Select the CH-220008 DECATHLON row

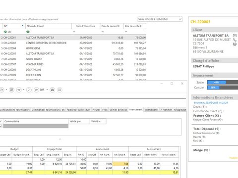pos(73,70)
